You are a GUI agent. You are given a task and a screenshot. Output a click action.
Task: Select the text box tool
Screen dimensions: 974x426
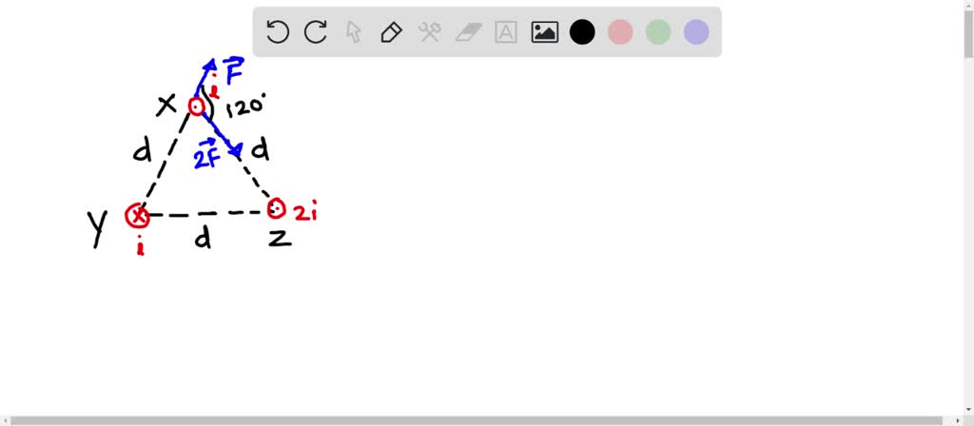tap(506, 31)
